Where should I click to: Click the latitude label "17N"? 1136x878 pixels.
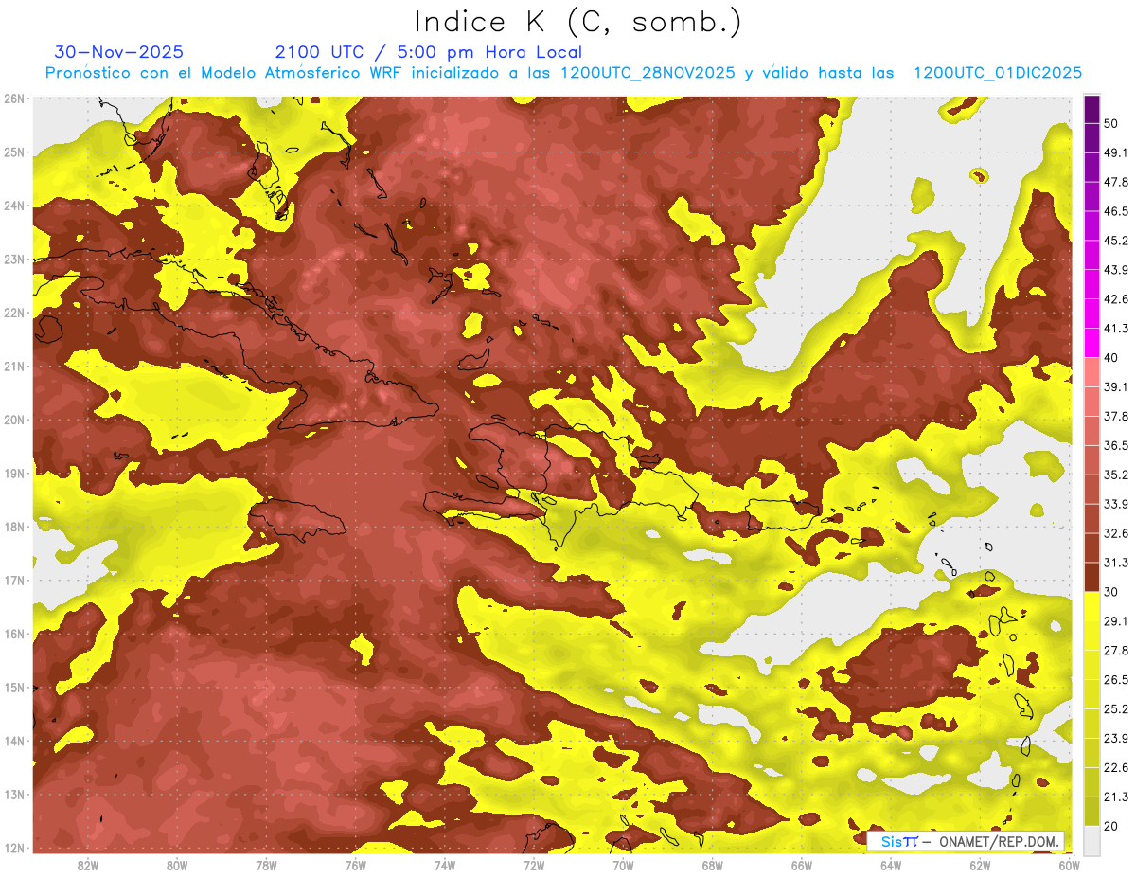tap(14, 581)
